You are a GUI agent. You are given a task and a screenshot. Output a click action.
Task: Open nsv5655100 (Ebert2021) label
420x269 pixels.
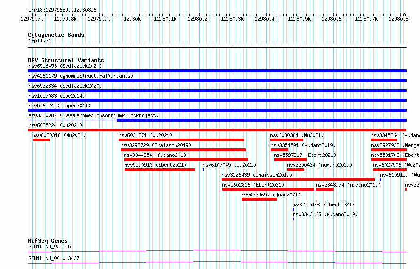pyautogui.click(x=323, y=204)
